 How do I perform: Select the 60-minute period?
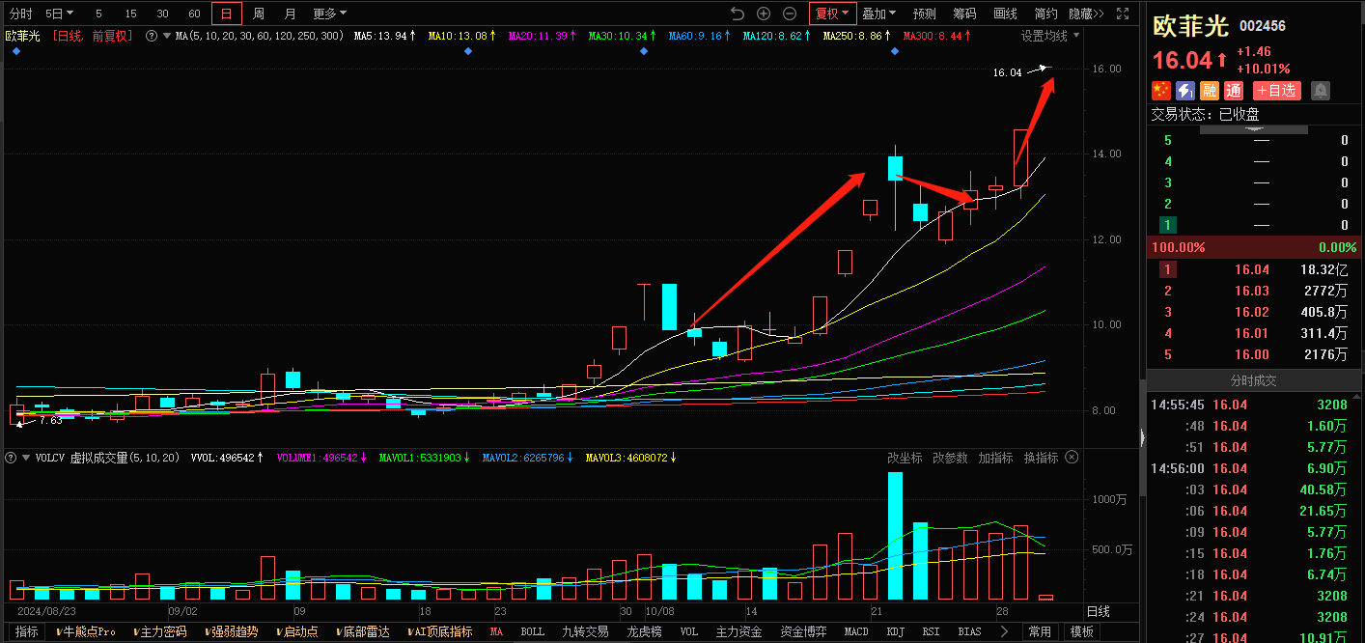[x=194, y=14]
